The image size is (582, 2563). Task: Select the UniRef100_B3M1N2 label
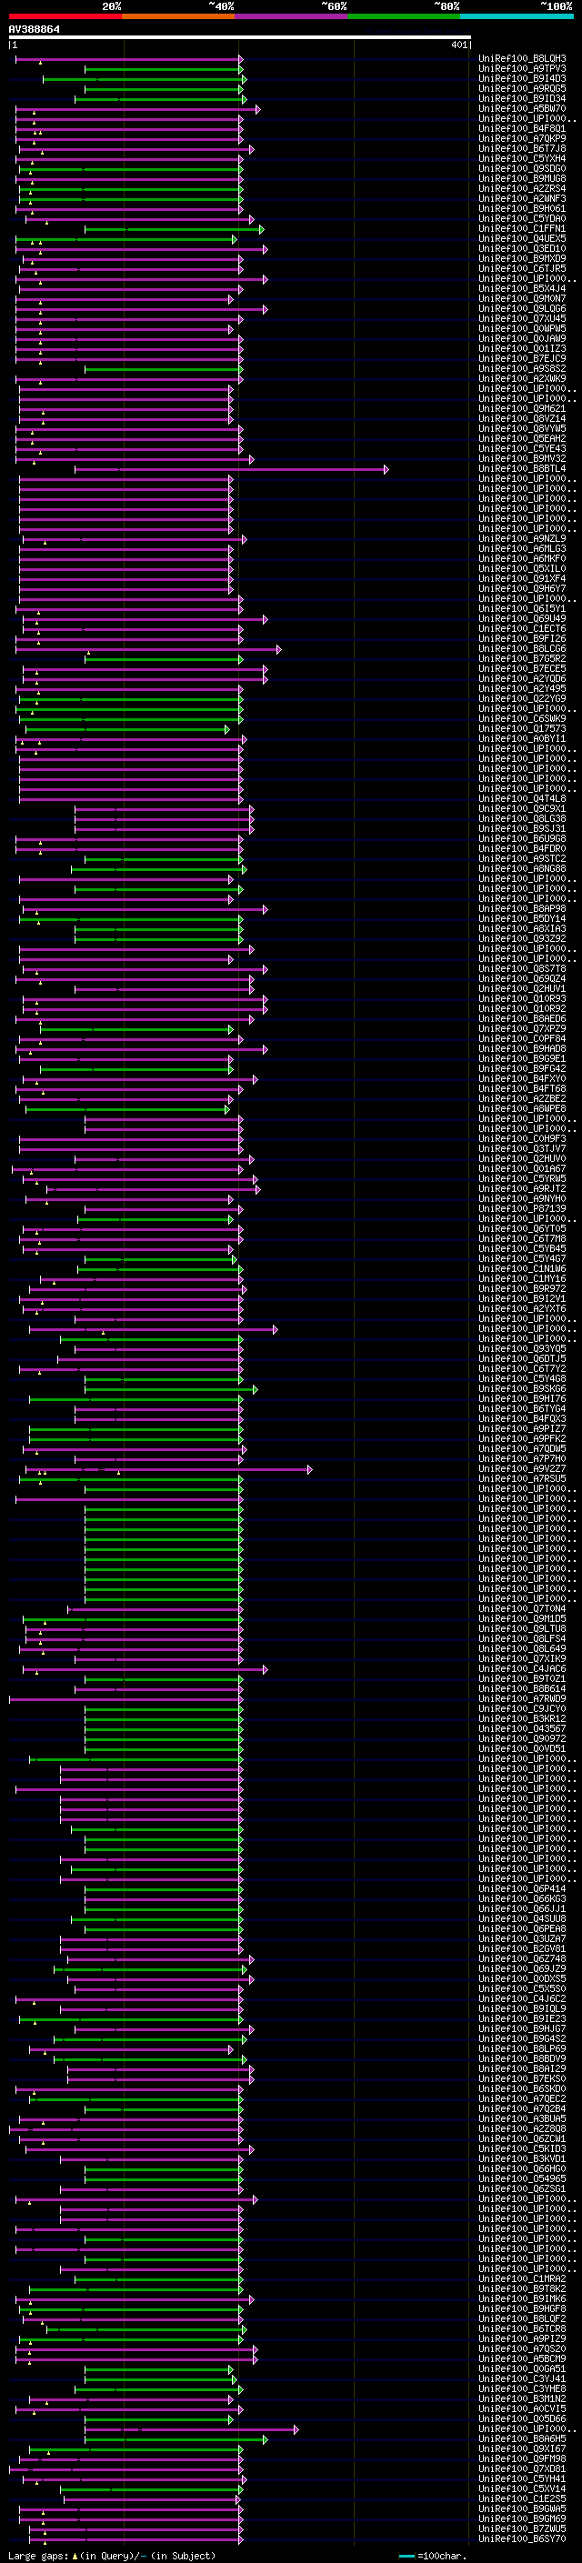coord(521,2398)
